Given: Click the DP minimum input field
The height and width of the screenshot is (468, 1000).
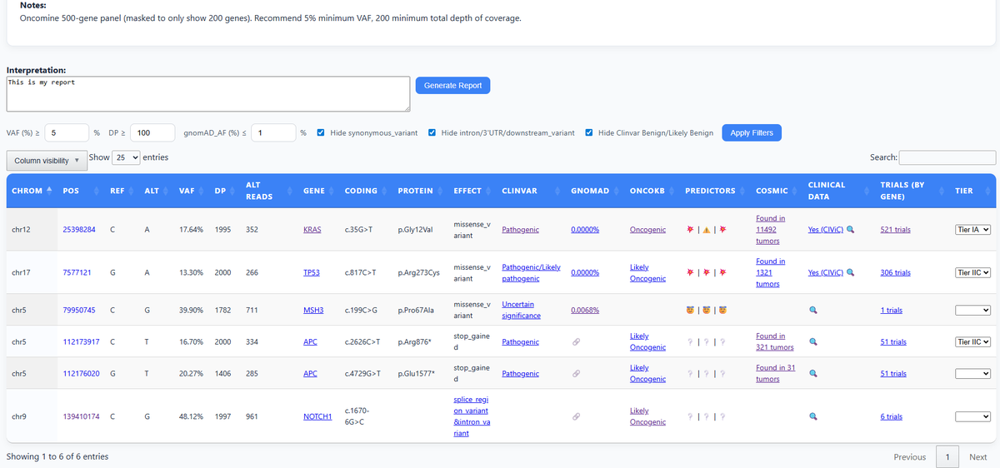Looking at the screenshot, I should (x=152, y=132).
